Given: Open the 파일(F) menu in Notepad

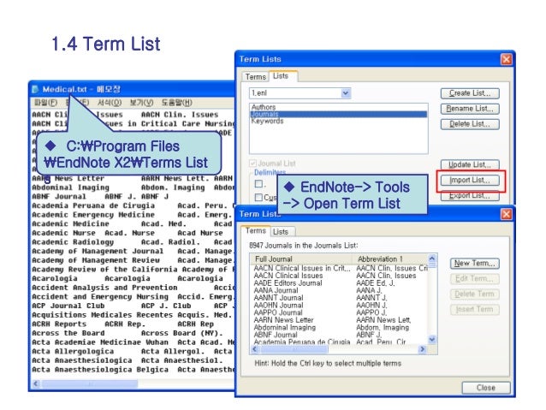Looking at the screenshot, I should 45,103.
